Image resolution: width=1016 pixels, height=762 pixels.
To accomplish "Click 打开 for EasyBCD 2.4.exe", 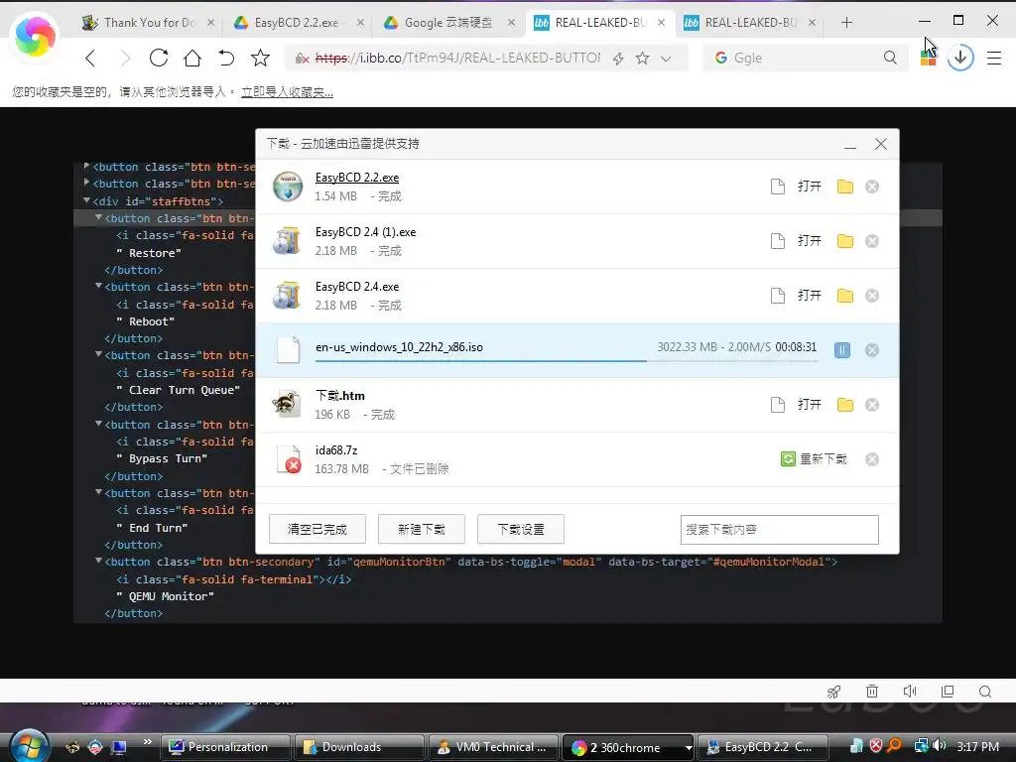I will coord(810,296).
